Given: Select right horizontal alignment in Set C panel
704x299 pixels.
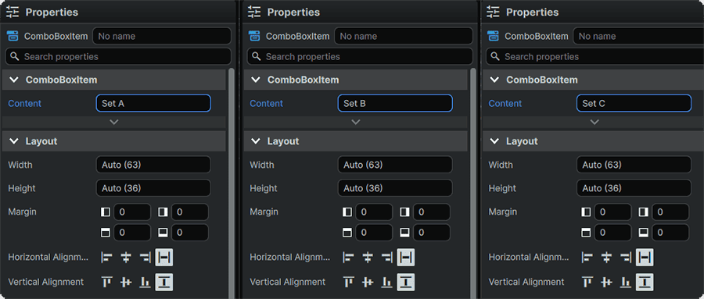Looking at the screenshot, I should 625,258.
